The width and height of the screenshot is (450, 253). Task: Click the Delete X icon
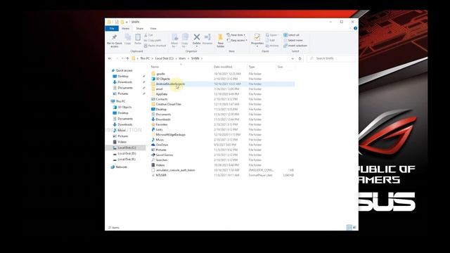click(x=197, y=37)
